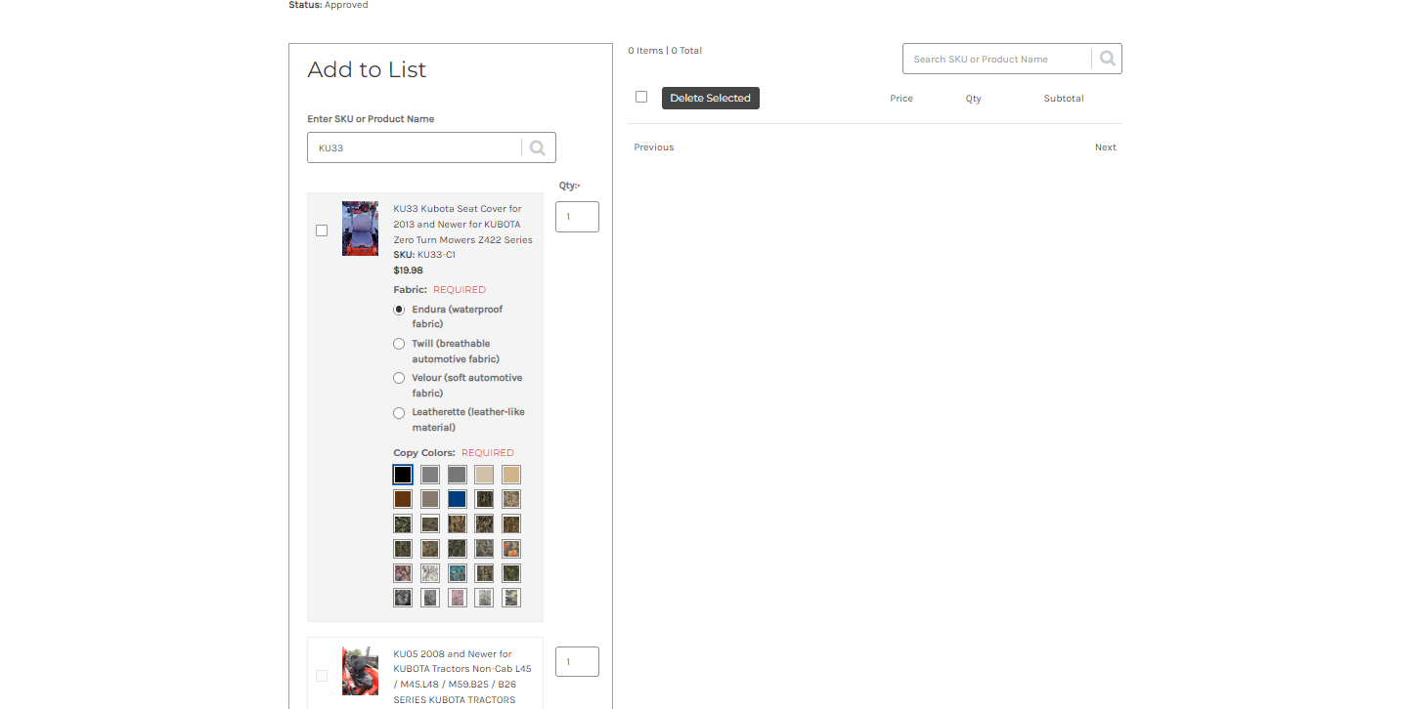This screenshot has width=1405, height=709.
Task: Pick the tan color swatch in first row
Action: (511, 475)
